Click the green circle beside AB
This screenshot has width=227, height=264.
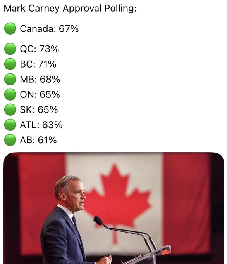coord(10,140)
